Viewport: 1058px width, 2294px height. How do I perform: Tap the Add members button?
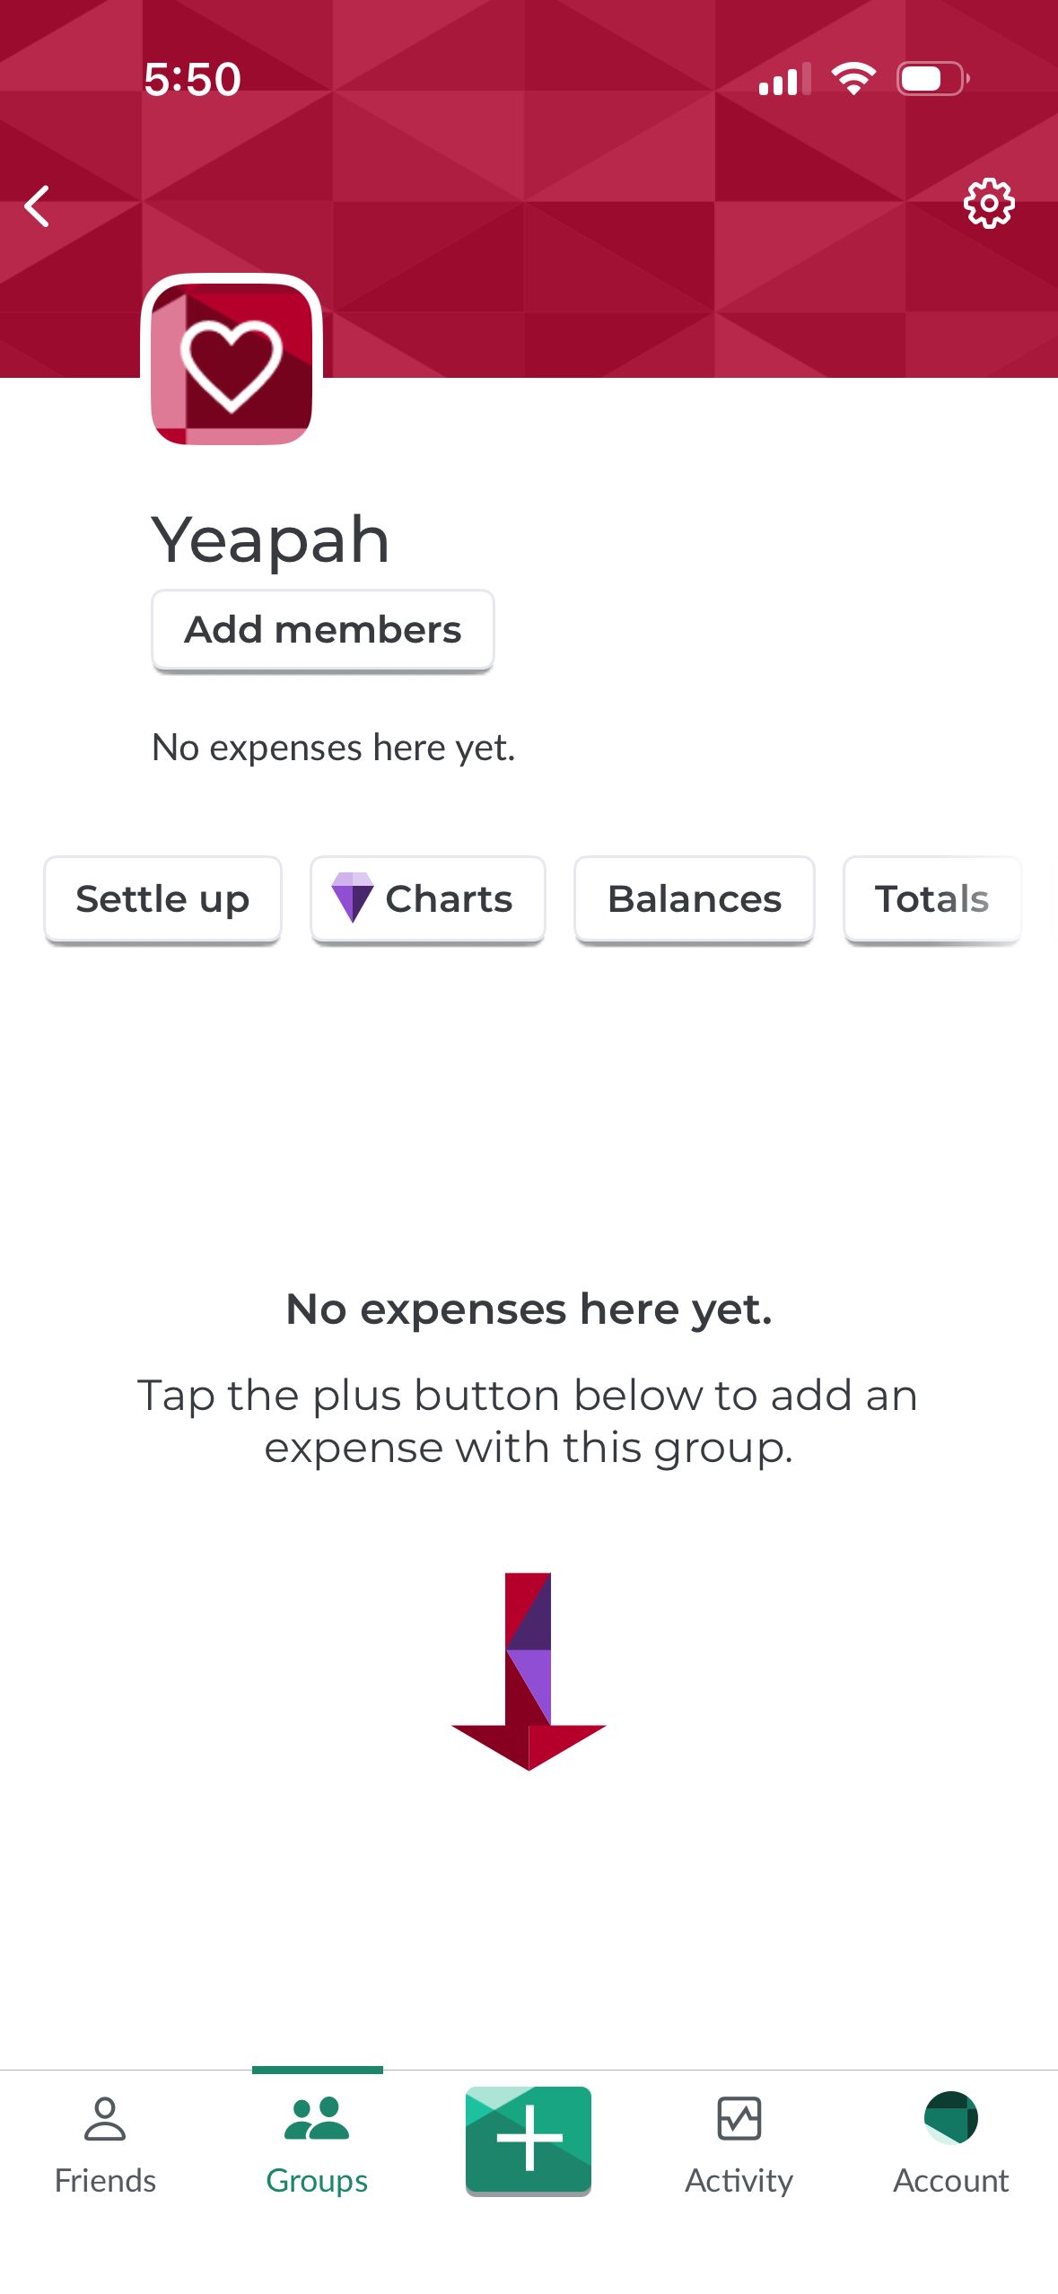323,630
